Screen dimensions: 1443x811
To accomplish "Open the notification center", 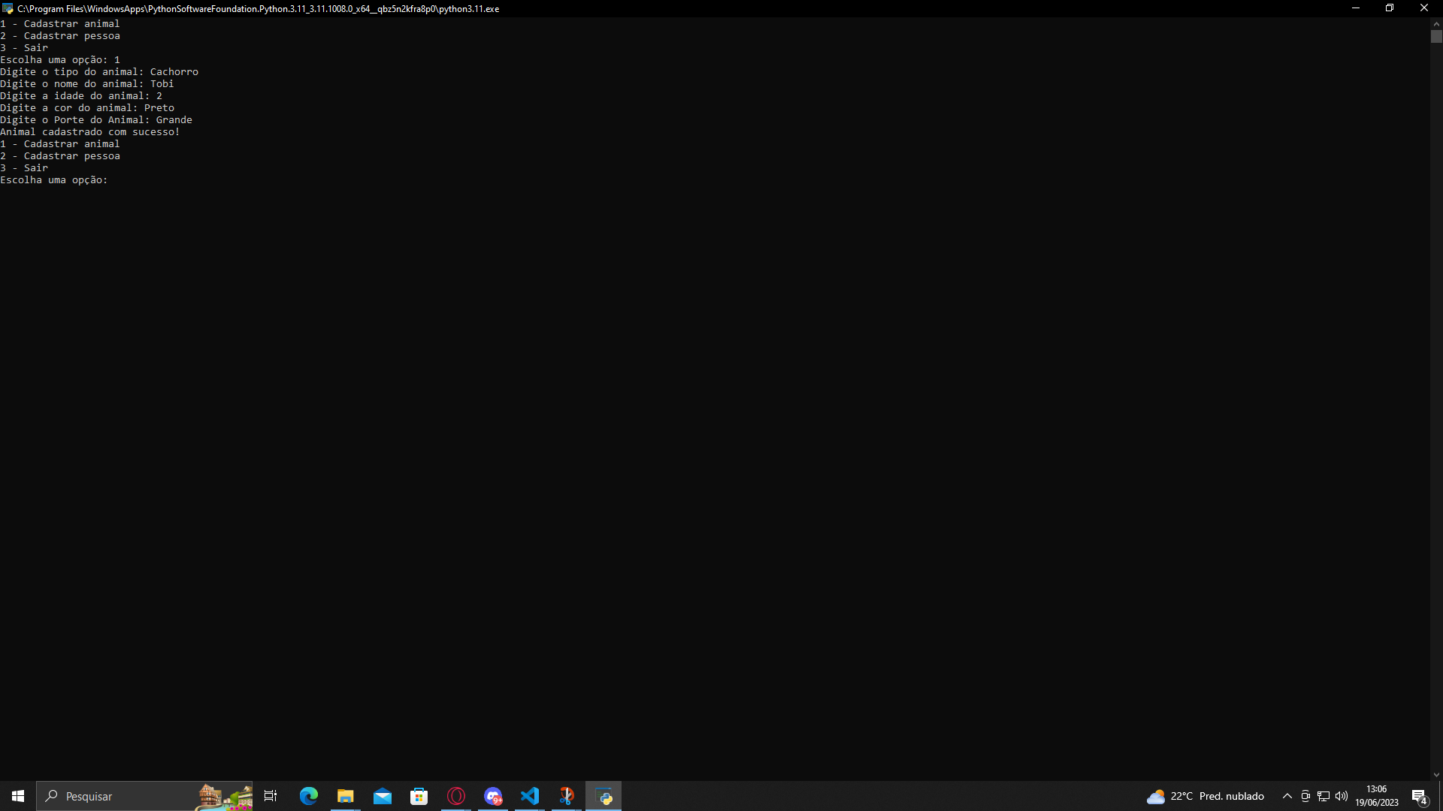I will coord(1419,796).
